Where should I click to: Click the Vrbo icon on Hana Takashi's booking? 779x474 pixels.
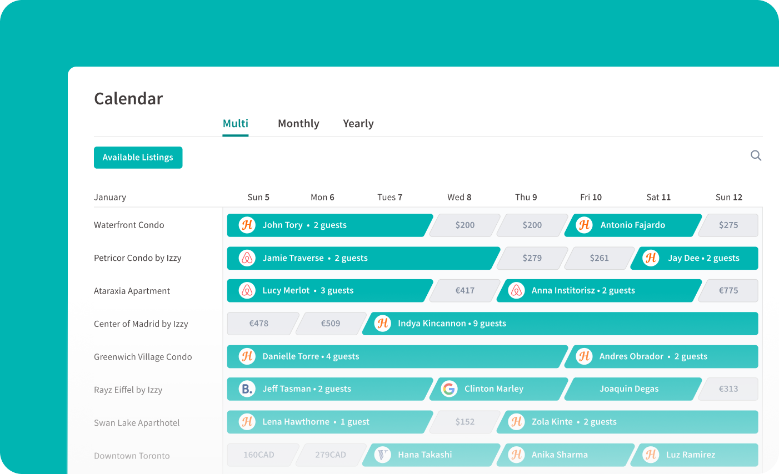(382, 455)
